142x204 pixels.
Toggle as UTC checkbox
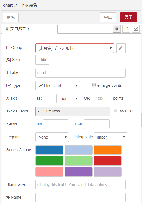coord(115,111)
